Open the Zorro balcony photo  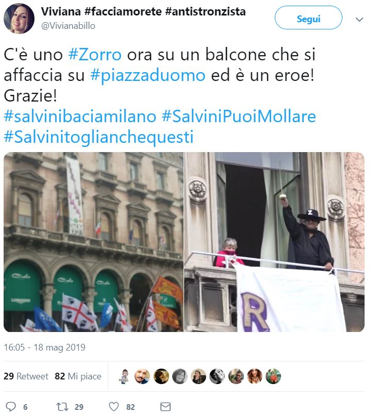click(274, 242)
